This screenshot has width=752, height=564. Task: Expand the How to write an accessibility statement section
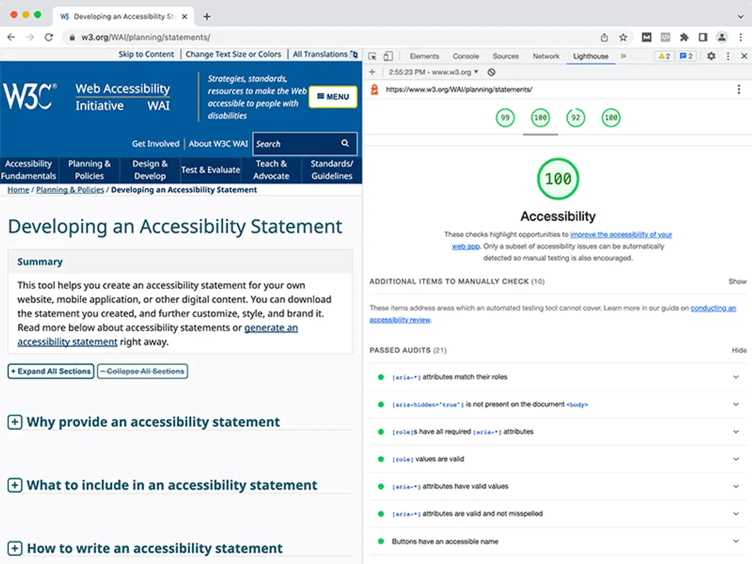click(16, 548)
